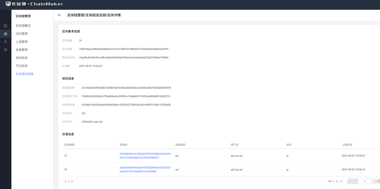The height and width of the screenshot is (189, 380).
Task: Open the user profile sidebar icon
Action: [x=6, y=42]
